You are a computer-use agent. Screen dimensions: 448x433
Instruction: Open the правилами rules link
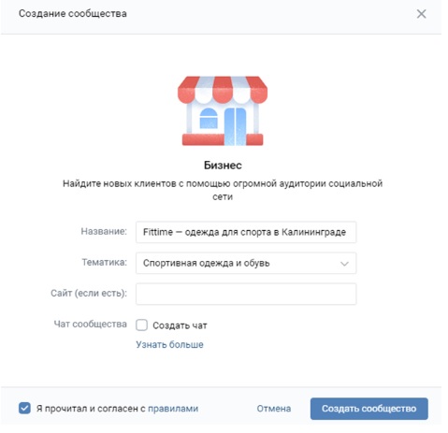pyautogui.click(x=173, y=409)
